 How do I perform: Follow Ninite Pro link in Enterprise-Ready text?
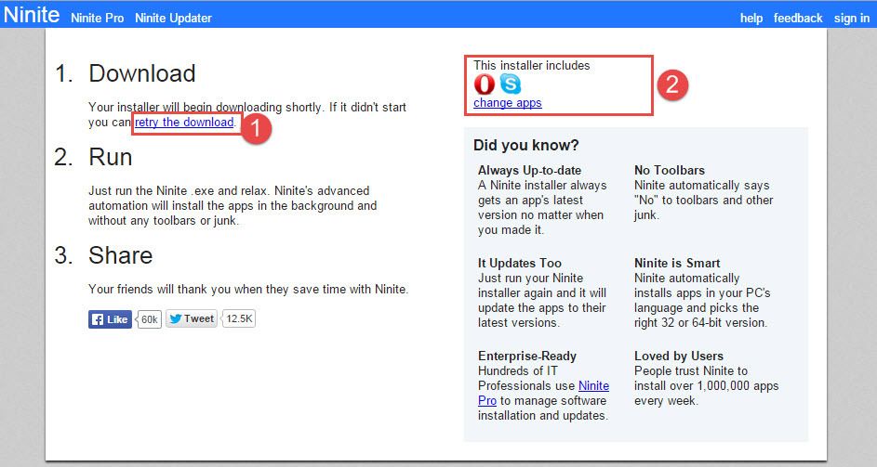(593, 385)
